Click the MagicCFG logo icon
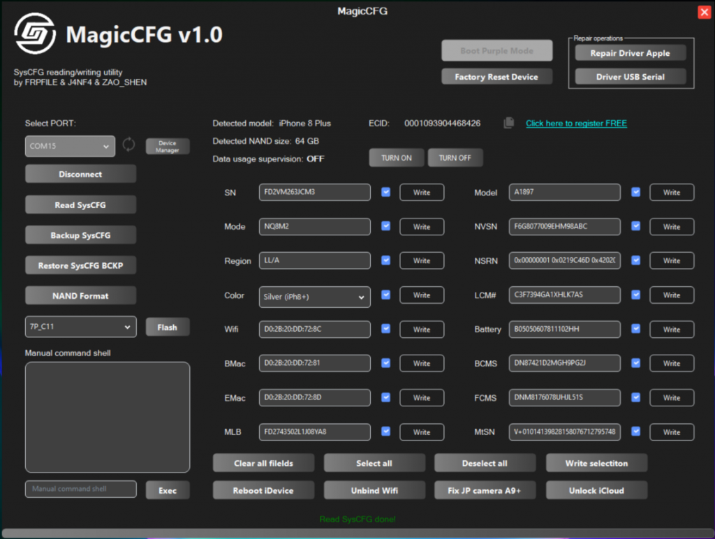The image size is (715, 539). (35, 34)
